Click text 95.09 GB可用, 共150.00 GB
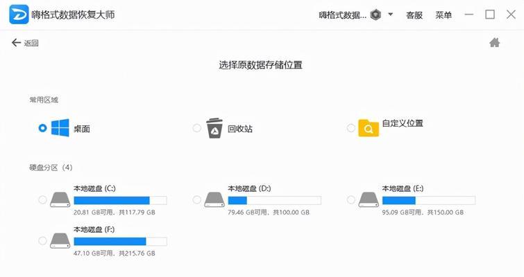Viewport: 524px width, 277px height. tap(423, 213)
